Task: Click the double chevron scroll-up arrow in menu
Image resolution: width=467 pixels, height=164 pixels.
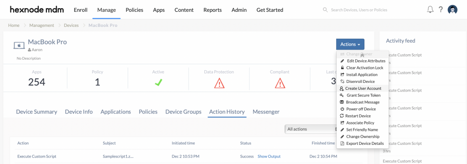Action: (362, 55)
